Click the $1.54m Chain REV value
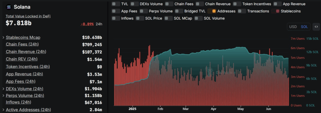The width and height of the screenshot is (321, 113). [94, 59]
